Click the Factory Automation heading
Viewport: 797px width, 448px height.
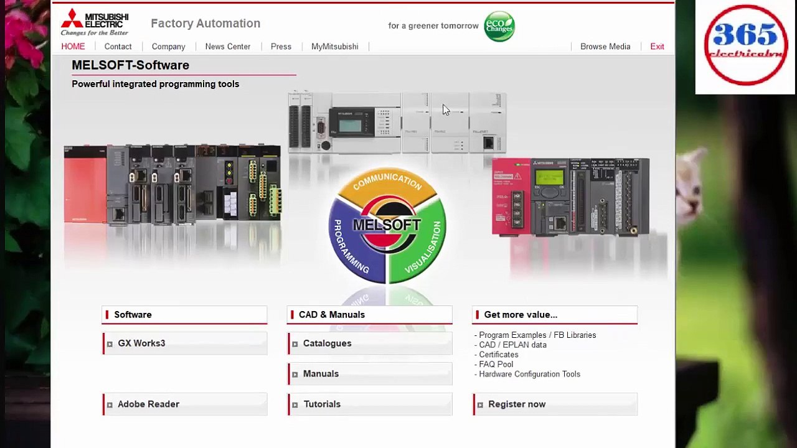click(x=205, y=24)
